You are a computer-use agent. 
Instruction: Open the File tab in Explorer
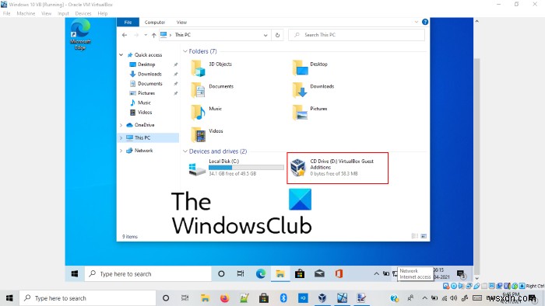tap(128, 23)
